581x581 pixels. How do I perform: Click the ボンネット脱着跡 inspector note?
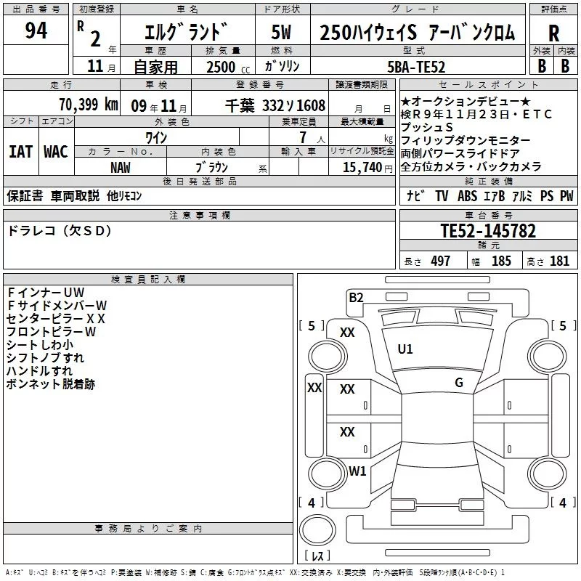pyautogui.click(x=50, y=384)
